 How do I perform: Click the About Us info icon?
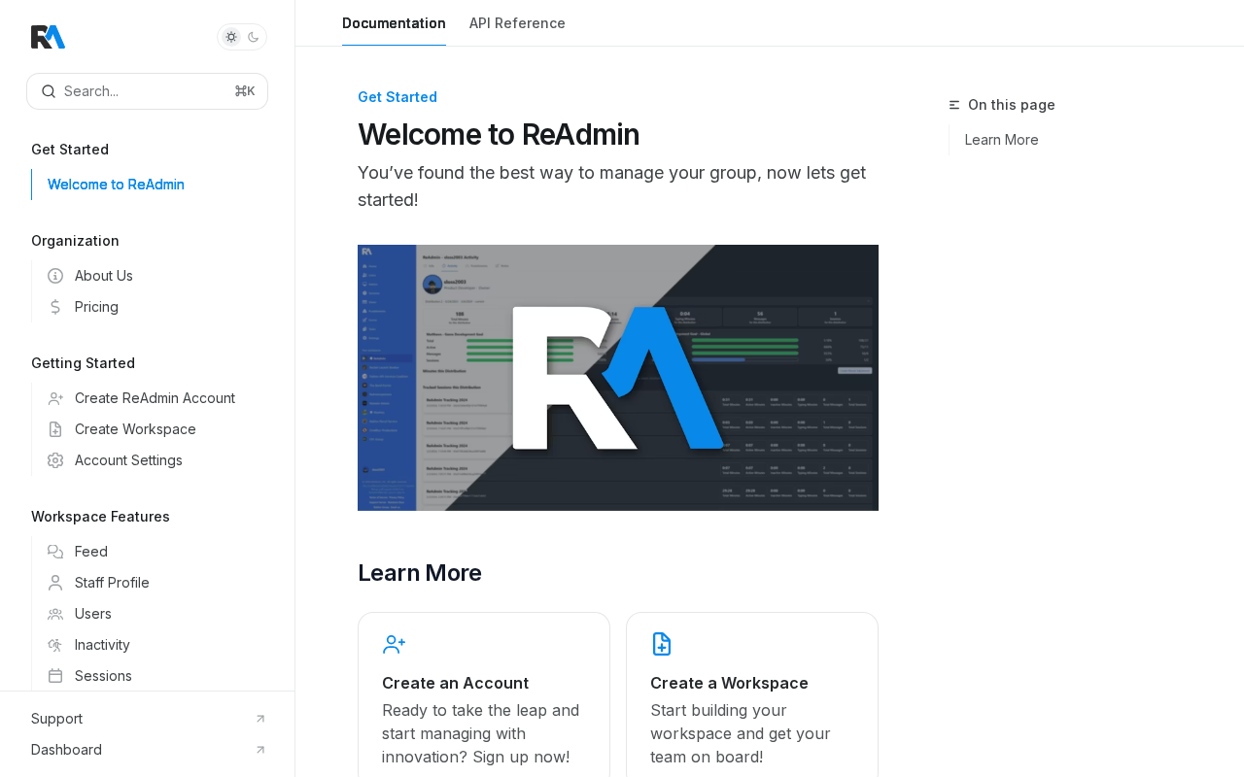pyautogui.click(x=55, y=276)
